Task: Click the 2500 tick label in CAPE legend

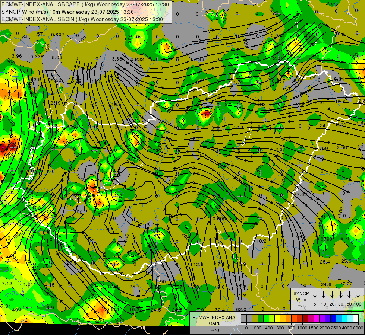Action: pyautogui.click(x=336, y=328)
